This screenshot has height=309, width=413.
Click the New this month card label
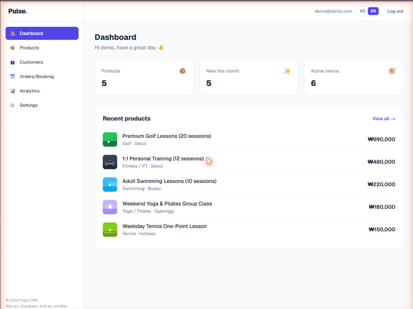pos(223,71)
